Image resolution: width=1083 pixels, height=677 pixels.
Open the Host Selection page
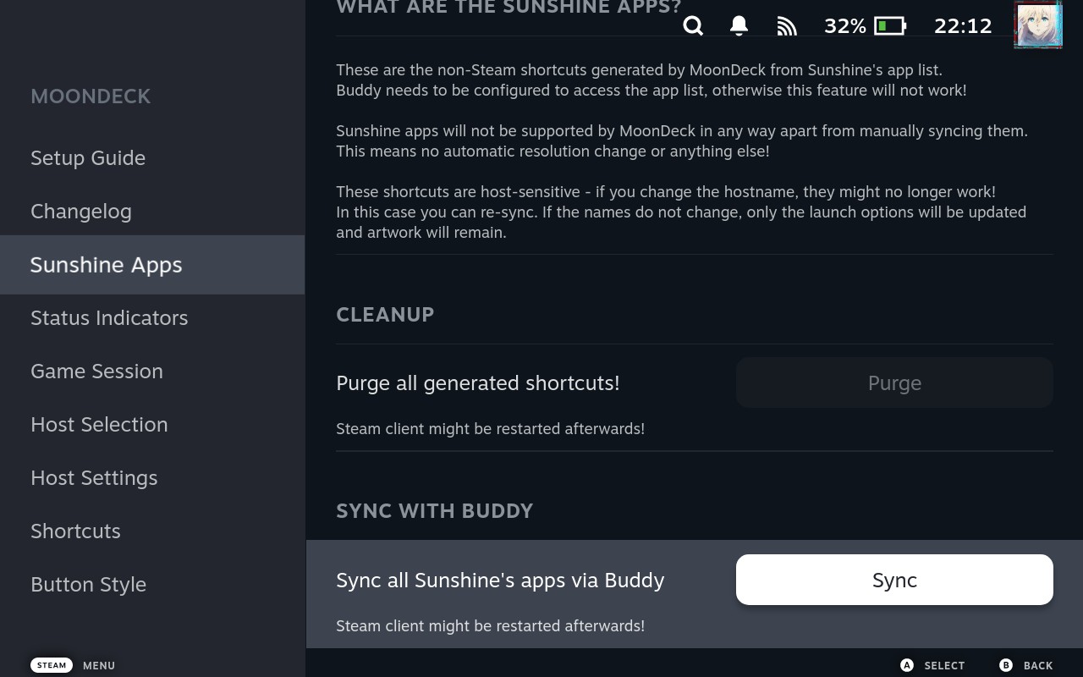point(99,425)
